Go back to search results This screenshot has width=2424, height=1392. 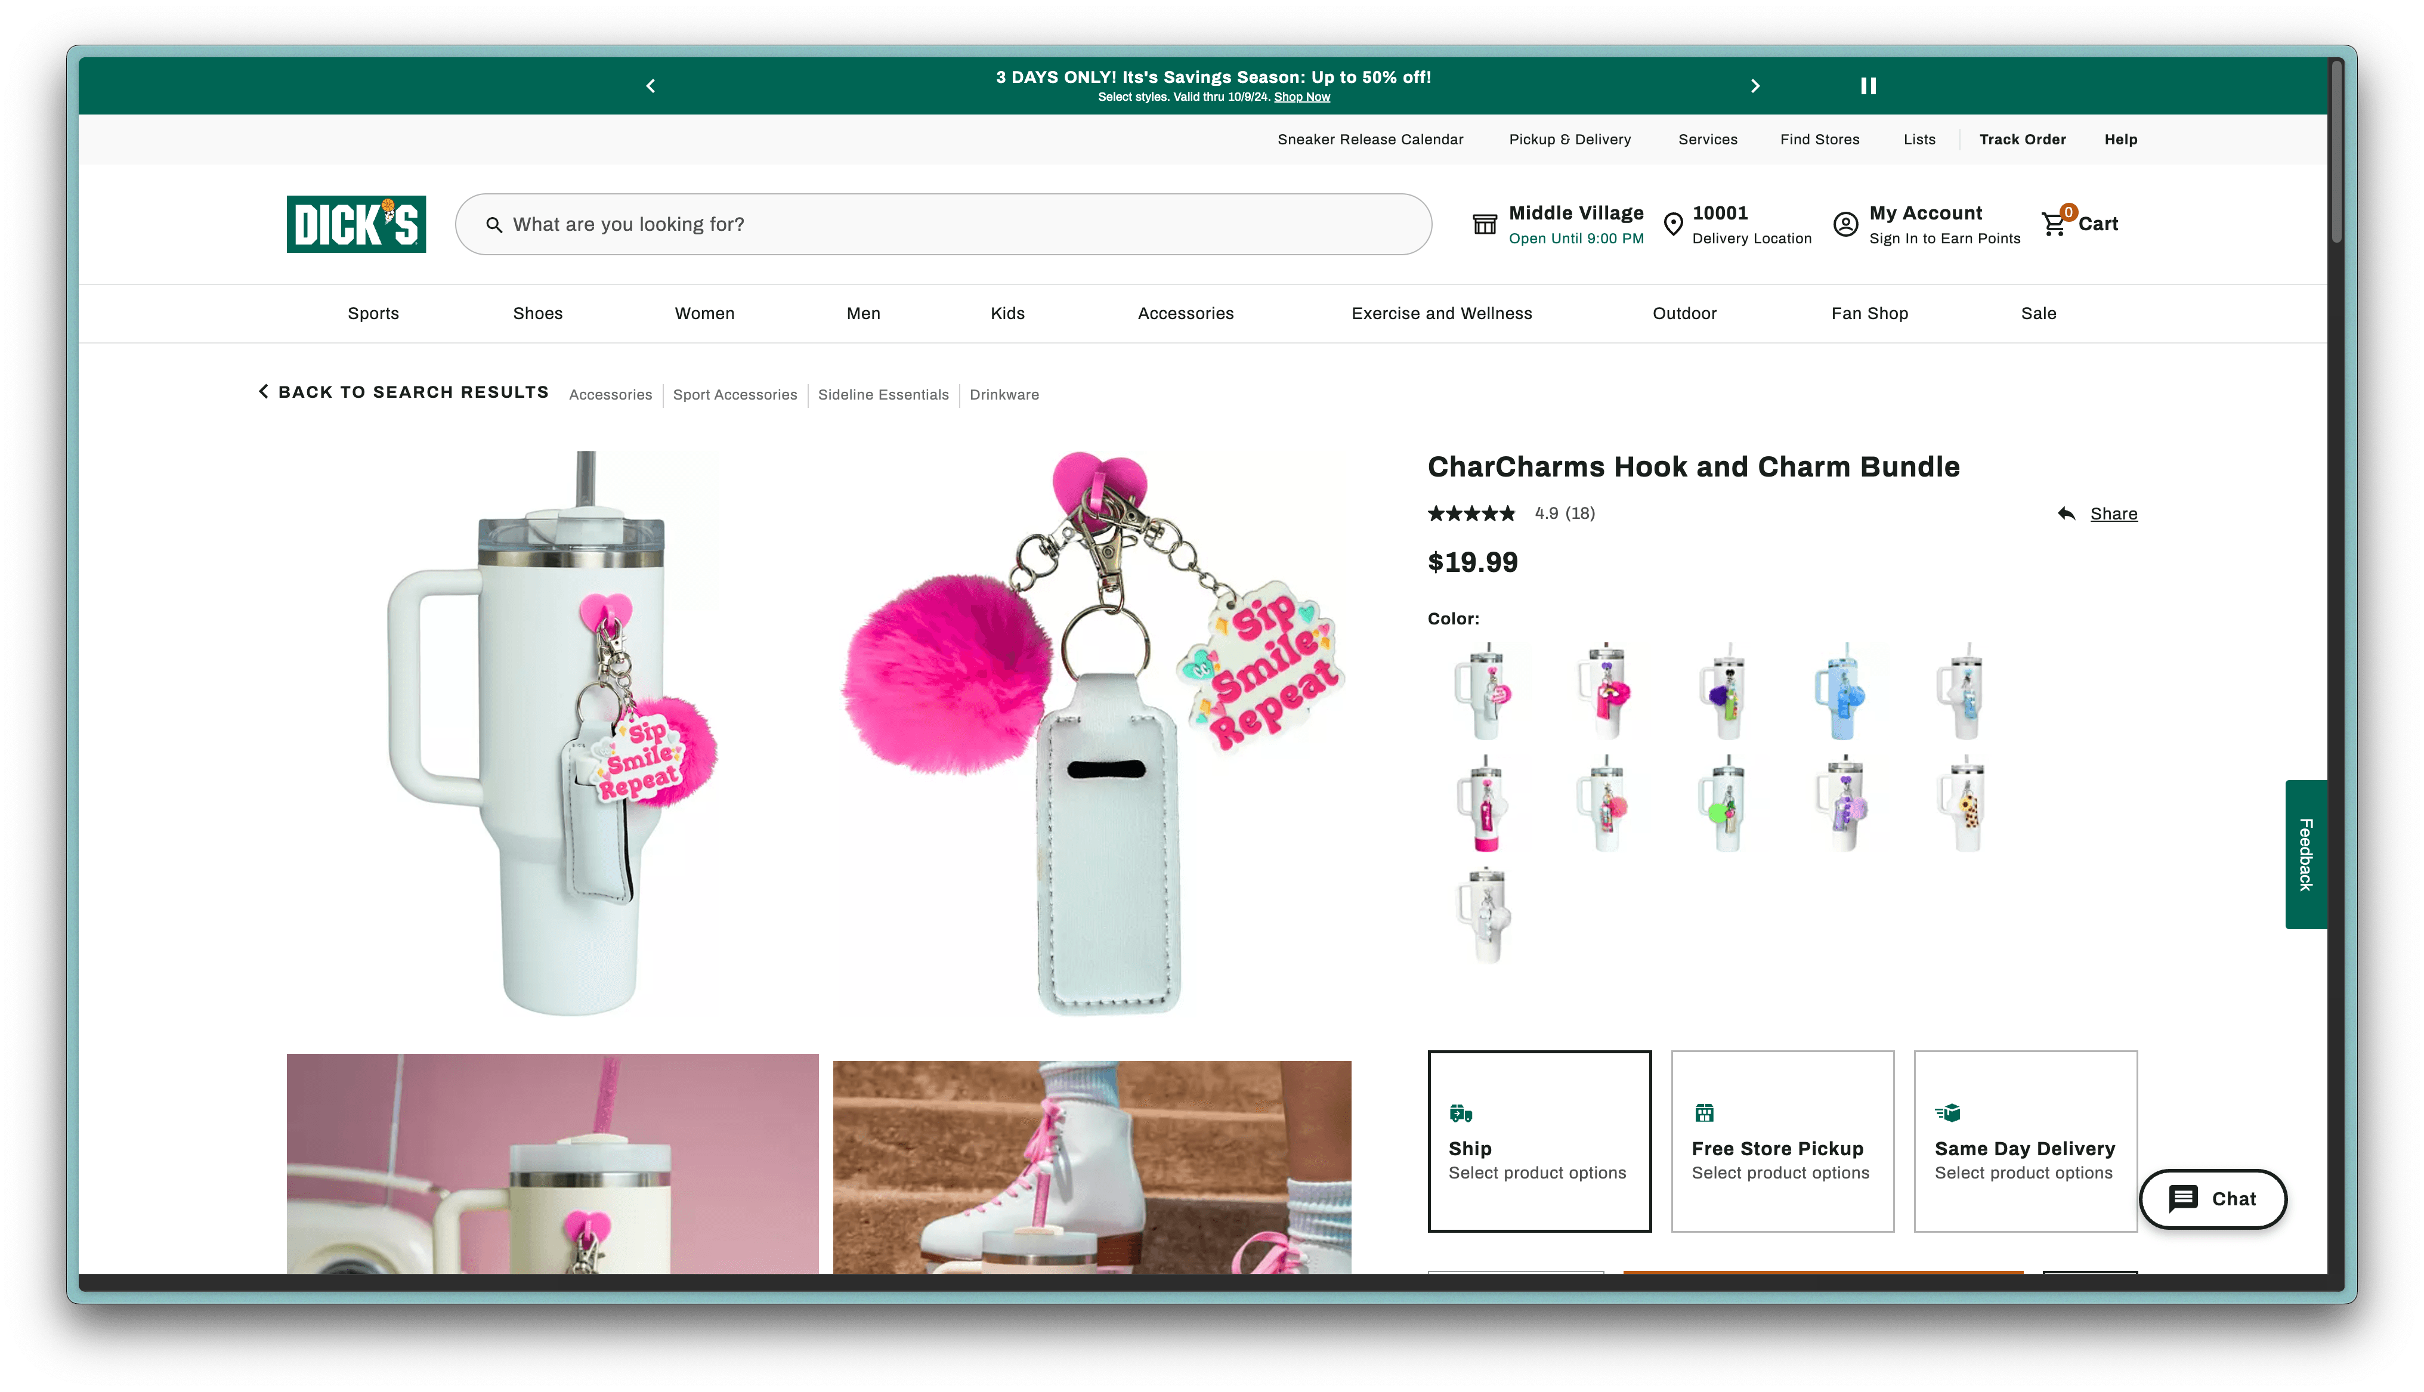coord(403,392)
